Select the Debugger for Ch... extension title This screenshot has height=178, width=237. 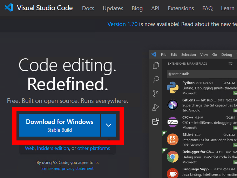click(x=198, y=152)
